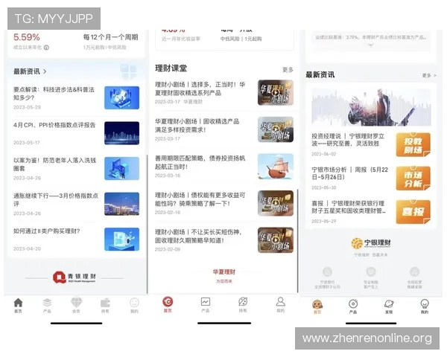Play video thumbnail dated 2023-03-17 华夏理财
Viewport: 447px width, 357px height.
tap(276, 92)
